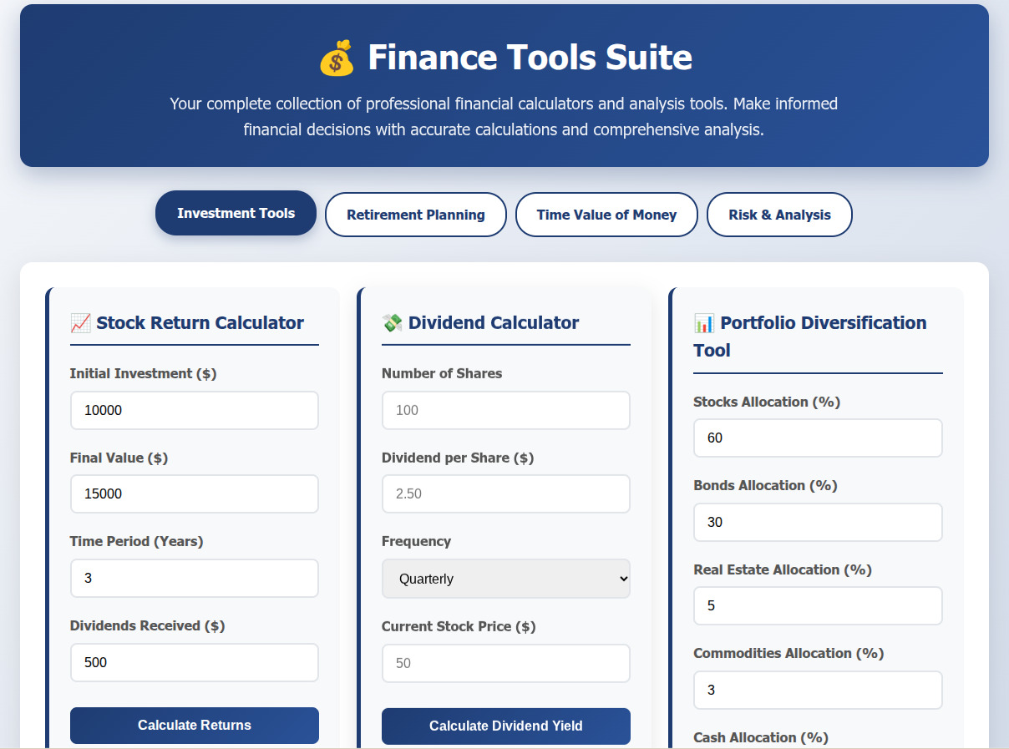The image size is (1009, 749).
Task: Focus the Current Stock Price input
Action: point(506,663)
